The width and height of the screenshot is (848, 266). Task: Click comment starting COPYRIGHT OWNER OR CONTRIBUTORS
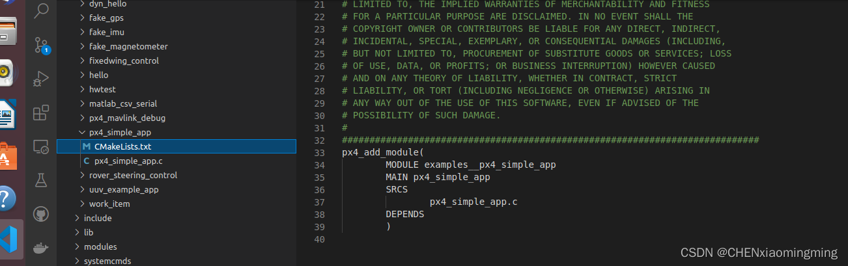tap(531, 29)
